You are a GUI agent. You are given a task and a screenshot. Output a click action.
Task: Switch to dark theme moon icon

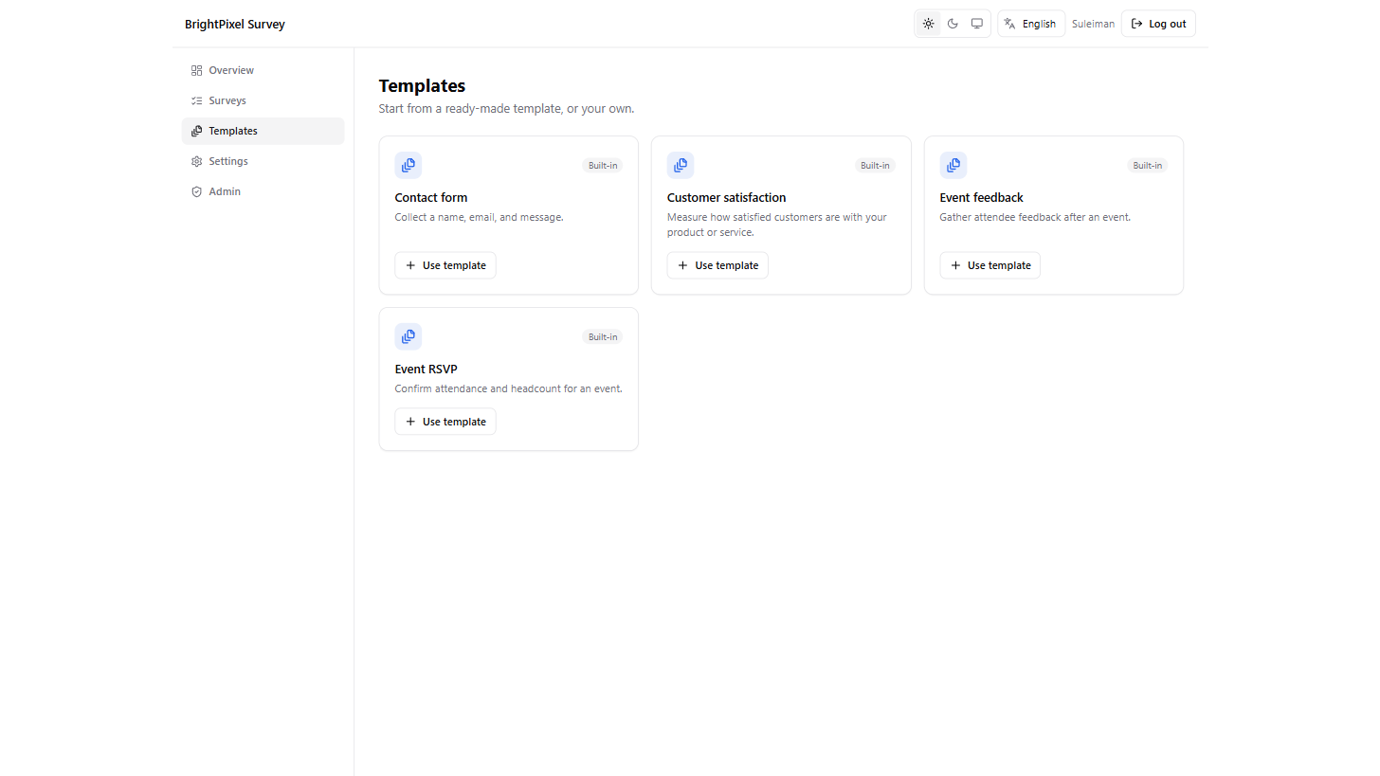(x=953, y=24)
